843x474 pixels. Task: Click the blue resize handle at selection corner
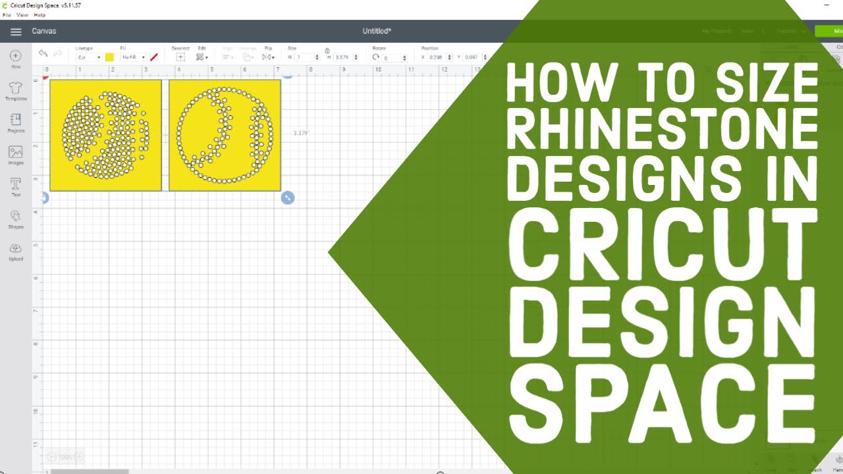coord(288,197)
